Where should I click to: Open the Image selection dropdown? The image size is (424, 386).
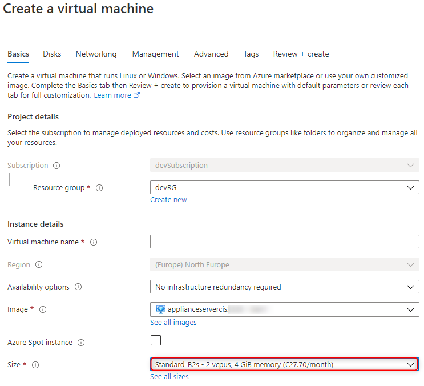click(x=284, y=309)
